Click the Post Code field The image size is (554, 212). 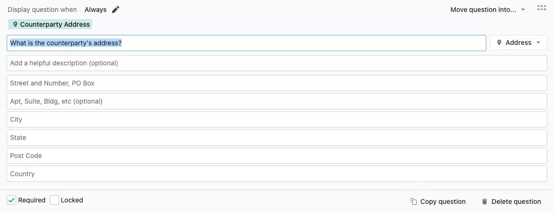click(x=277, y=156)
